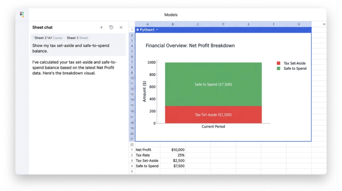Click the Tax Set-Aside legend label
The height and width of the screenshot is (191, 342).
point(295,63)
